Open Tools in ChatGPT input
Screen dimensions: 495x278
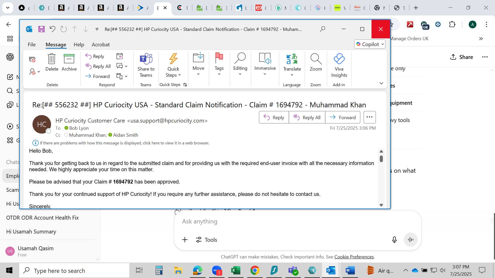point(207,240)
